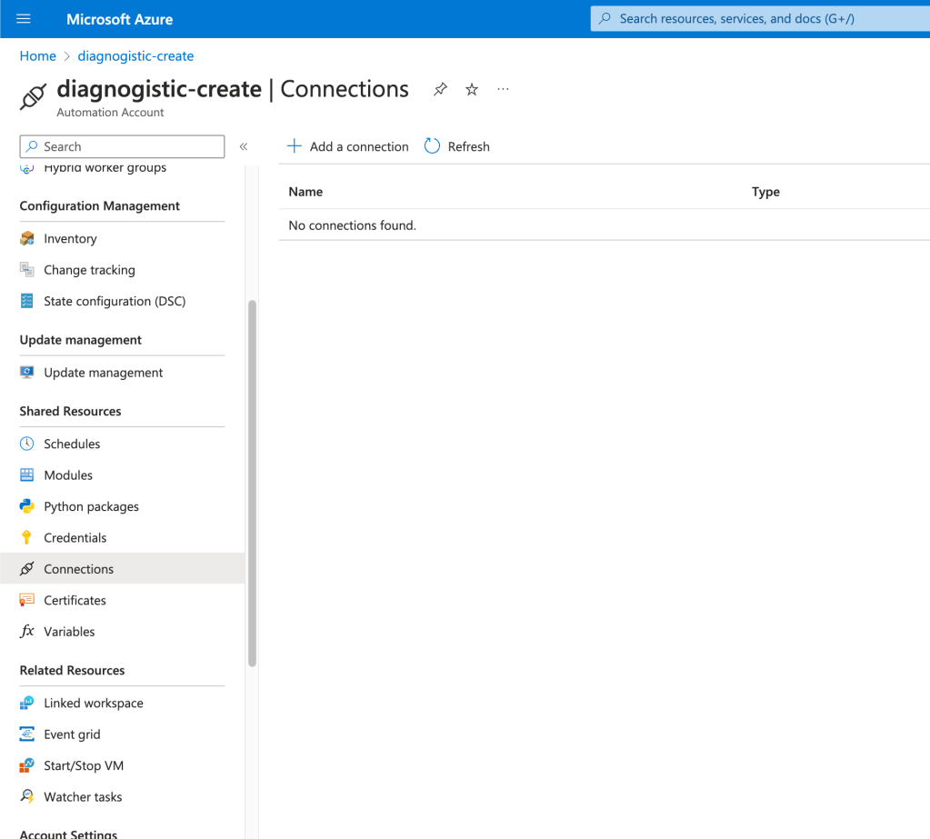Open the more options ellipsis in header
This screenshot has height=839, width=930.
(503, 89)
